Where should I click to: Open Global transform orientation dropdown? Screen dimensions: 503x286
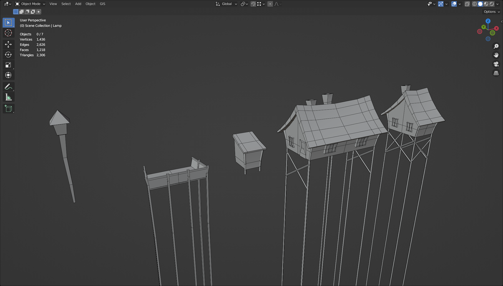(227, 4)
